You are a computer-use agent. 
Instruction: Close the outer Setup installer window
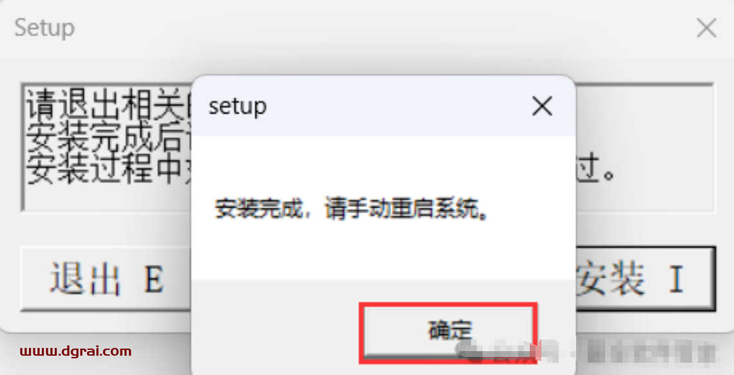click(x=706, y=28)
